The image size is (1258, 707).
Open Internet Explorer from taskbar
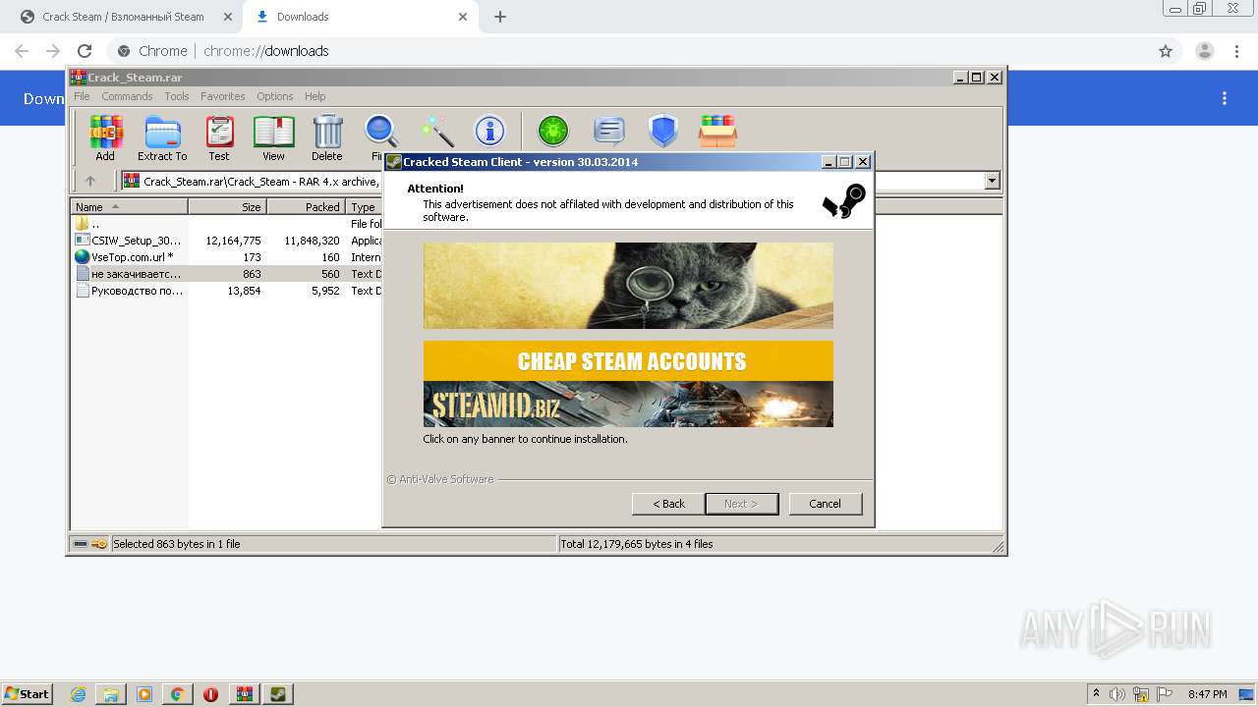[x=78, y=694]
